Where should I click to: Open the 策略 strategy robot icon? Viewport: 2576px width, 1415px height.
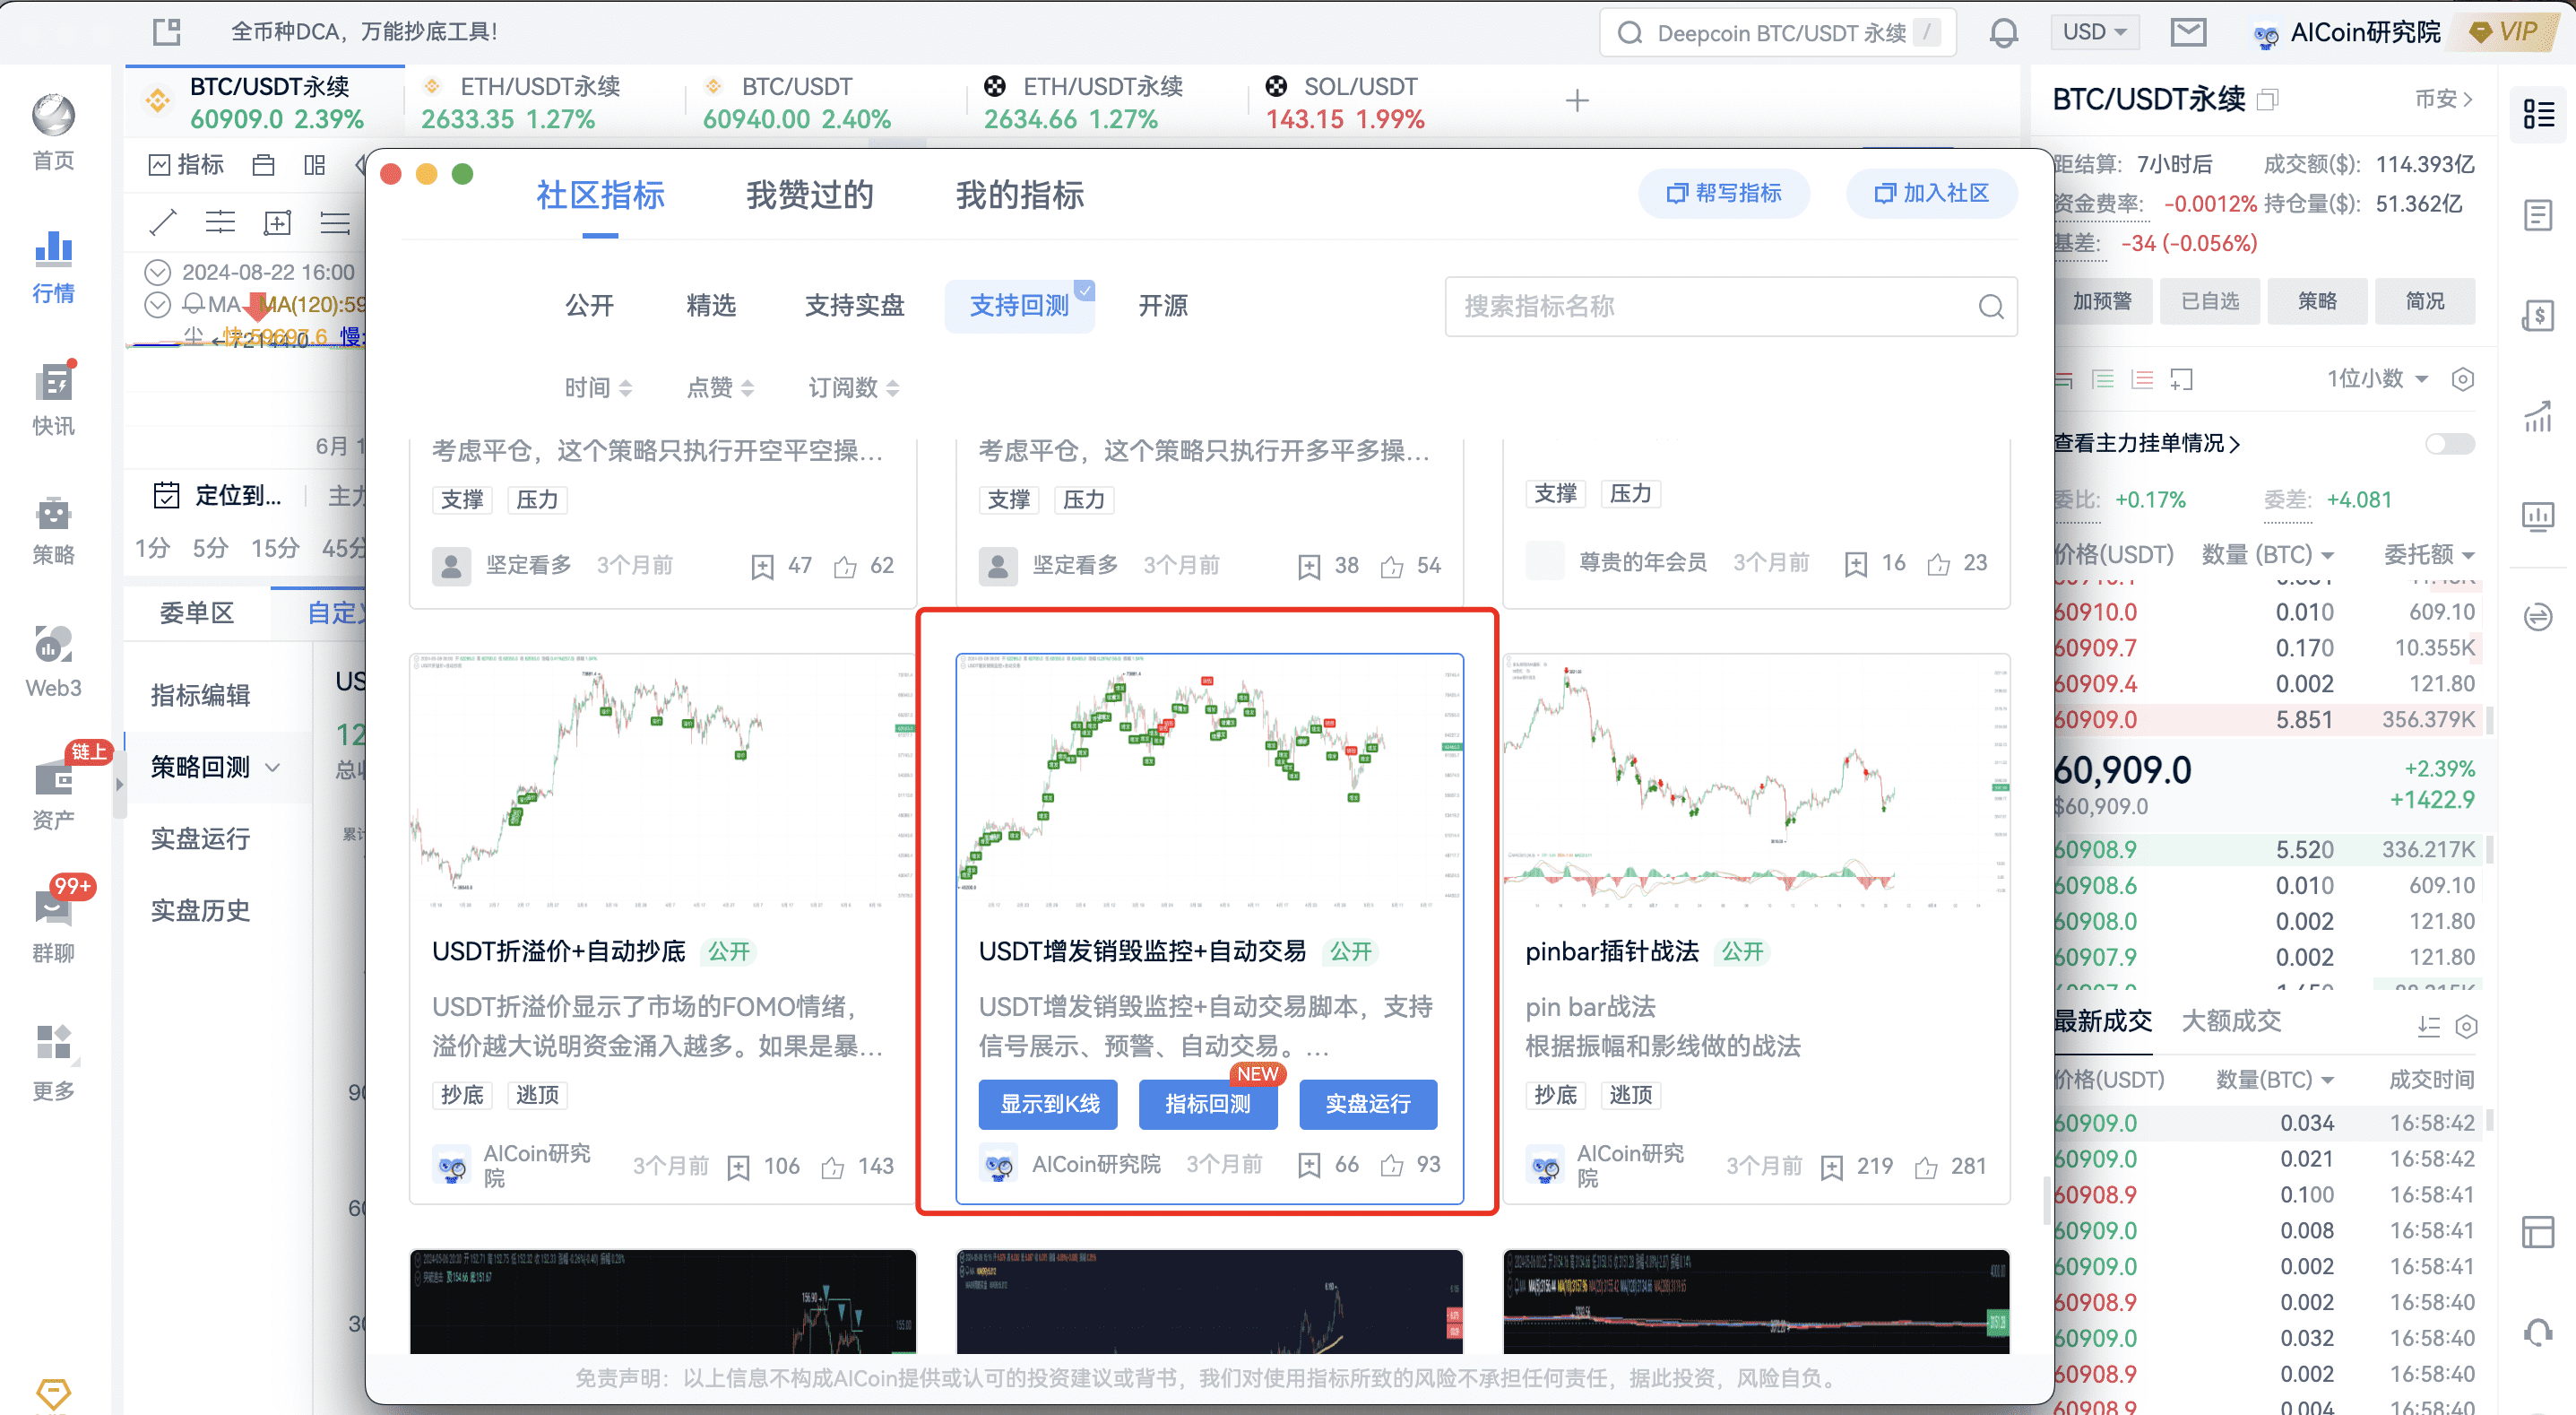[53, 513]
